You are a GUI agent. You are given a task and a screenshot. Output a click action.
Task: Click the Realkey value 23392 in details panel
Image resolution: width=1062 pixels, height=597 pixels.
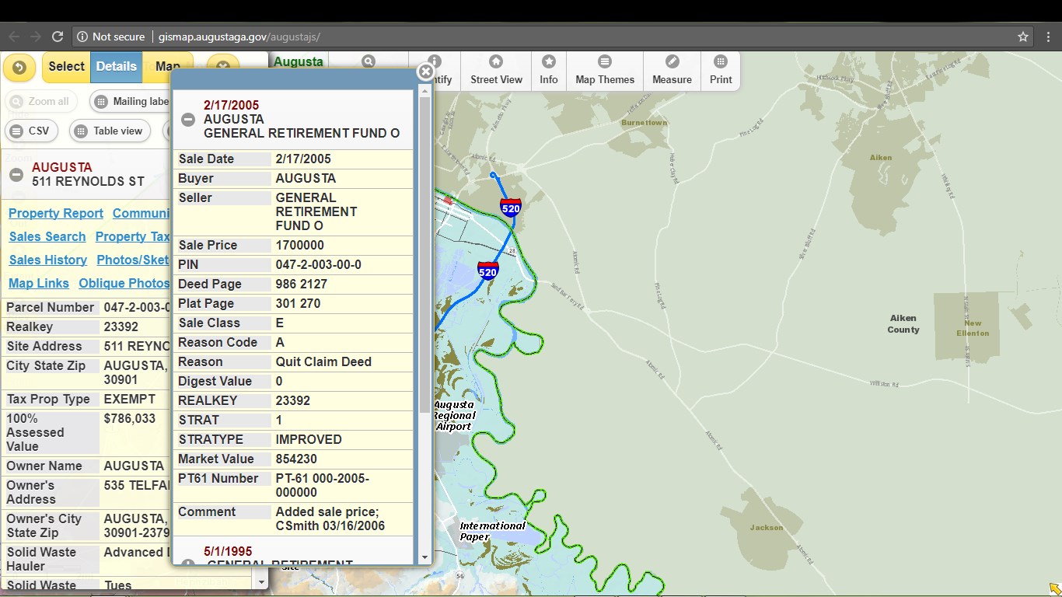pos(121,326)
